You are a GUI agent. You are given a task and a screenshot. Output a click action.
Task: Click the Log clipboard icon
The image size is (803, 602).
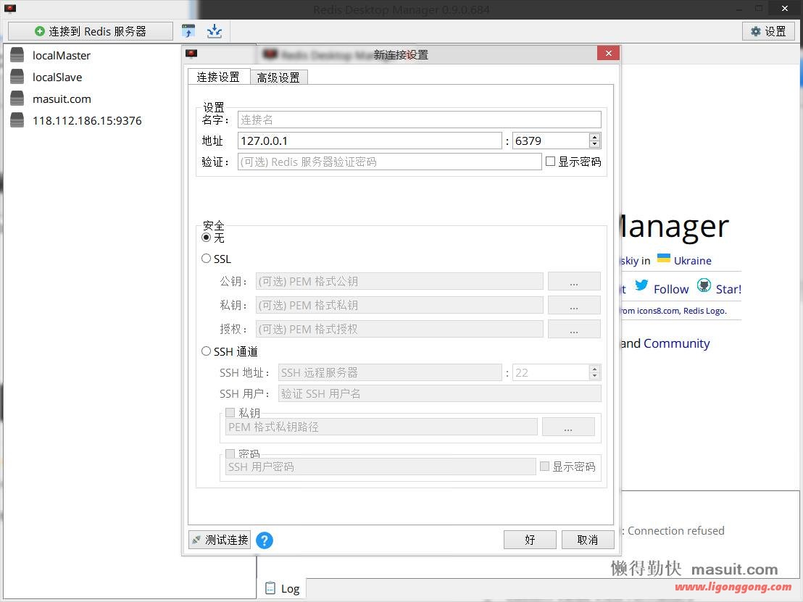point(270,588)
